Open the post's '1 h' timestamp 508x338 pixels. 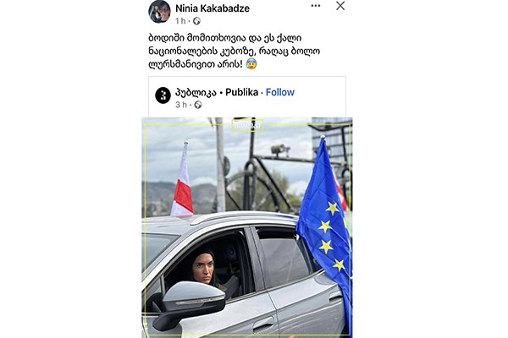[180, 21]
